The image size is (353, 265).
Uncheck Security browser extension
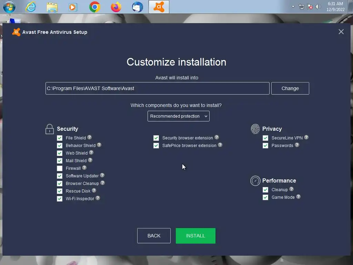[156, 138]
